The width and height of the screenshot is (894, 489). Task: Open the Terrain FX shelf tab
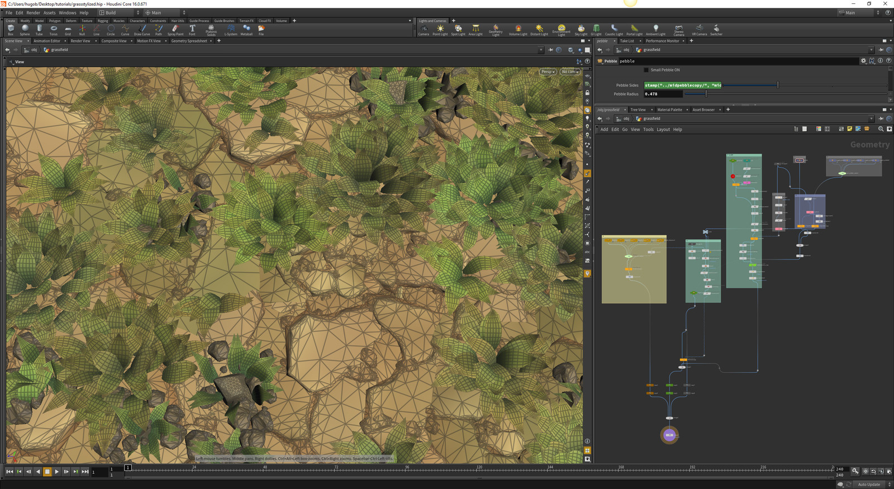click(246, 21)
